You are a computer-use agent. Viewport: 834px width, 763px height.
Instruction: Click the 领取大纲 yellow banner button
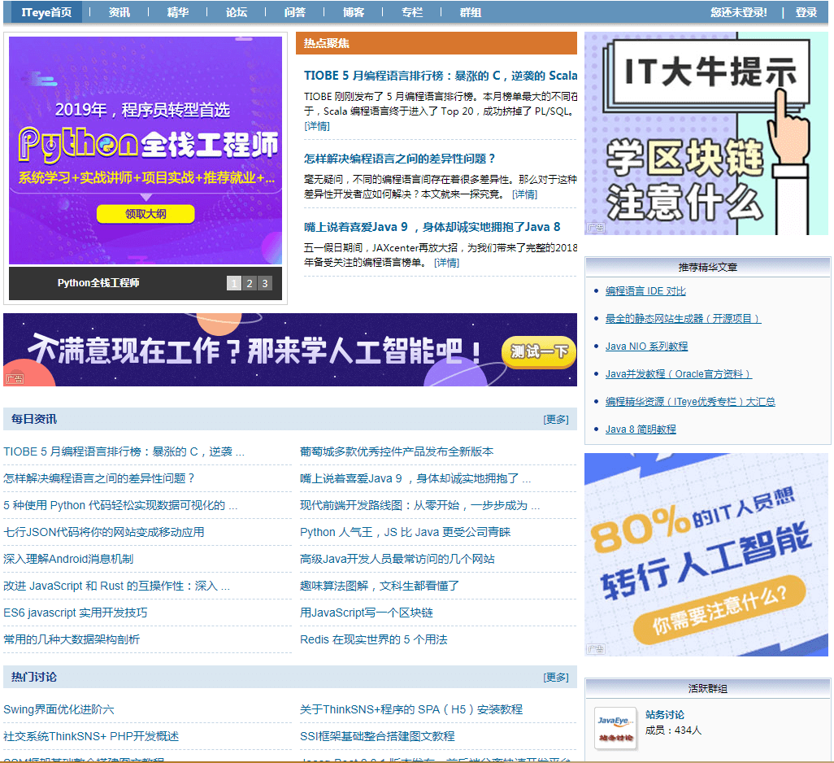pyautogui.click(x=146, y=214)
